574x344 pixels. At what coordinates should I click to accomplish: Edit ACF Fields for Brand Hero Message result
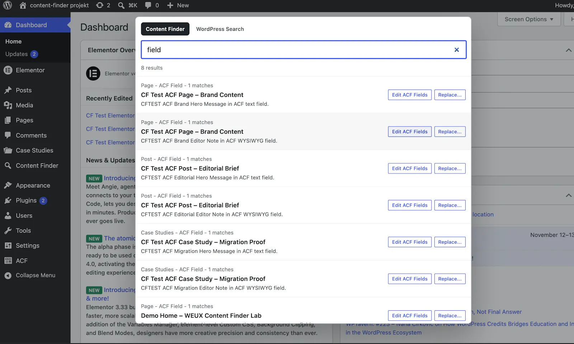pos(410,95)
